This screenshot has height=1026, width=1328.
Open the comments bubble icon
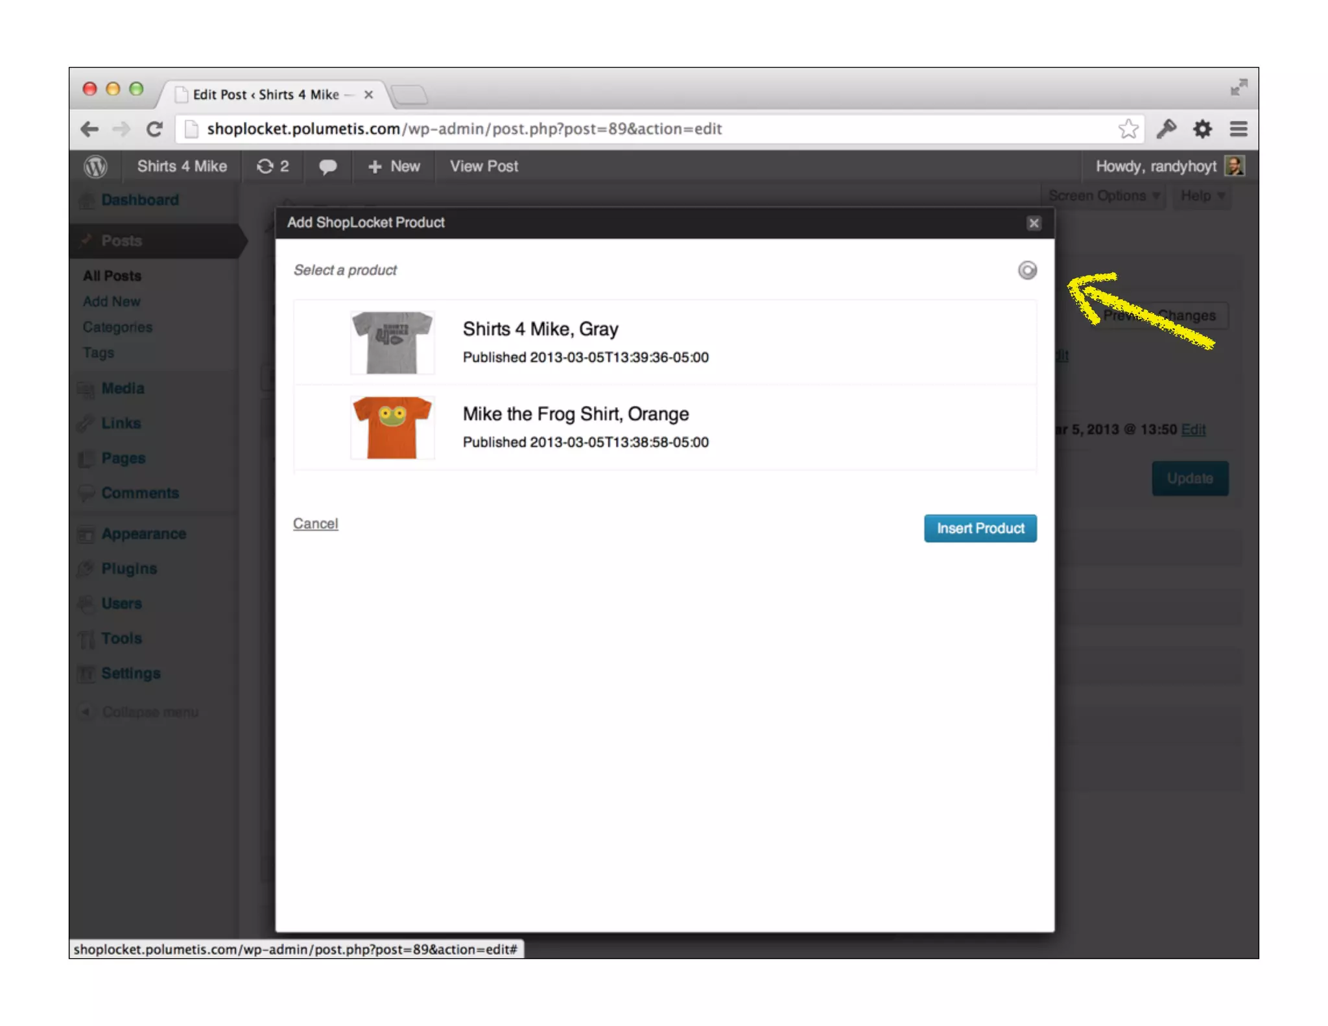click(x=327, y=167)
